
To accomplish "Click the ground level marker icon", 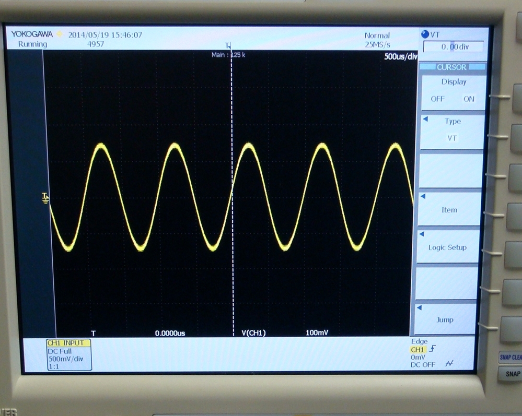I will [x=45, y=198].
